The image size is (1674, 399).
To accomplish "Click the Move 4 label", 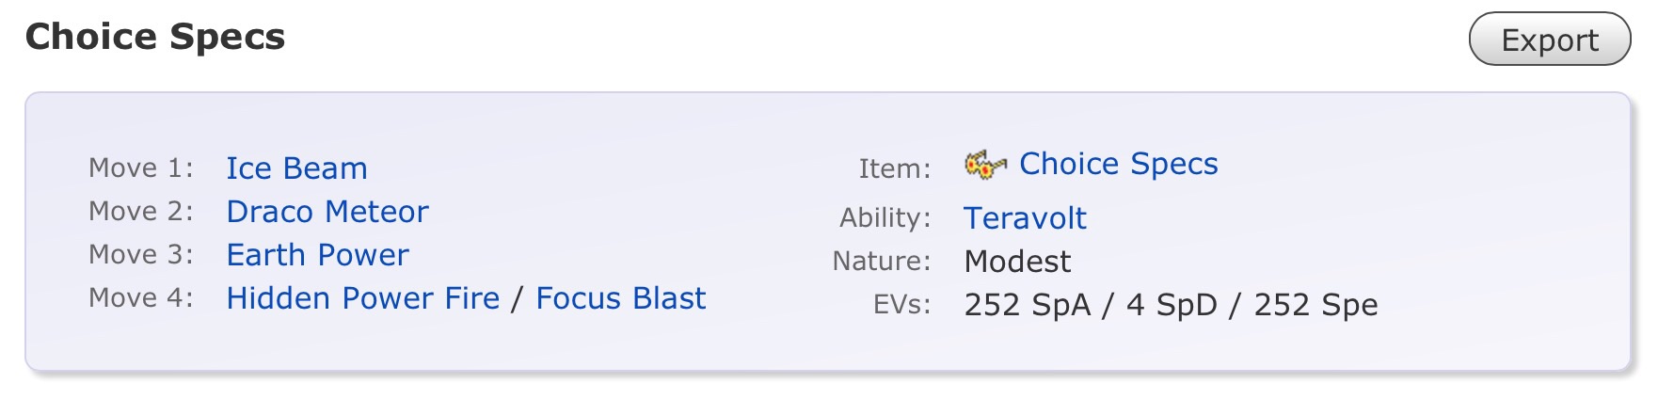I will [x=141, y=297].
